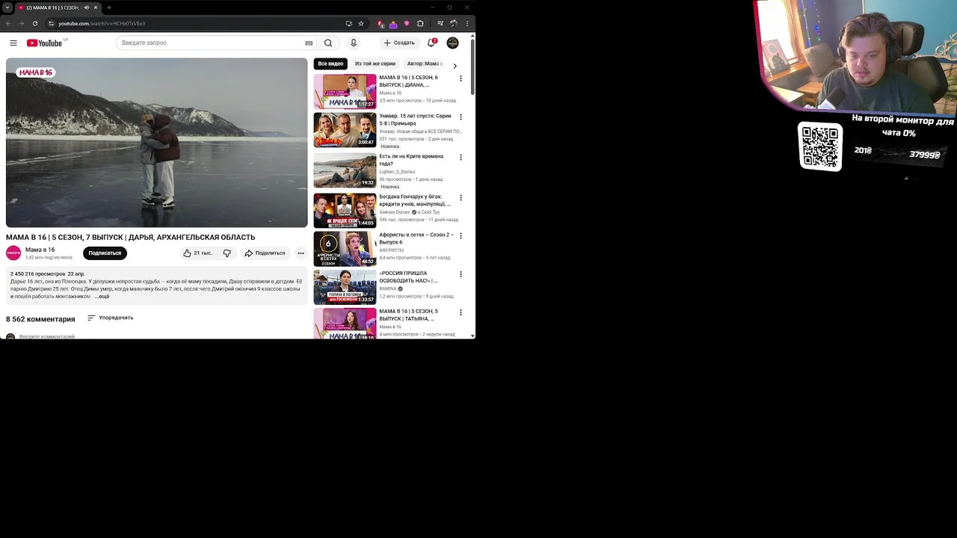The width and height of the screenshot is (957, 538).
Task: Click the Создать create button
Action: (x=399, y=43)
